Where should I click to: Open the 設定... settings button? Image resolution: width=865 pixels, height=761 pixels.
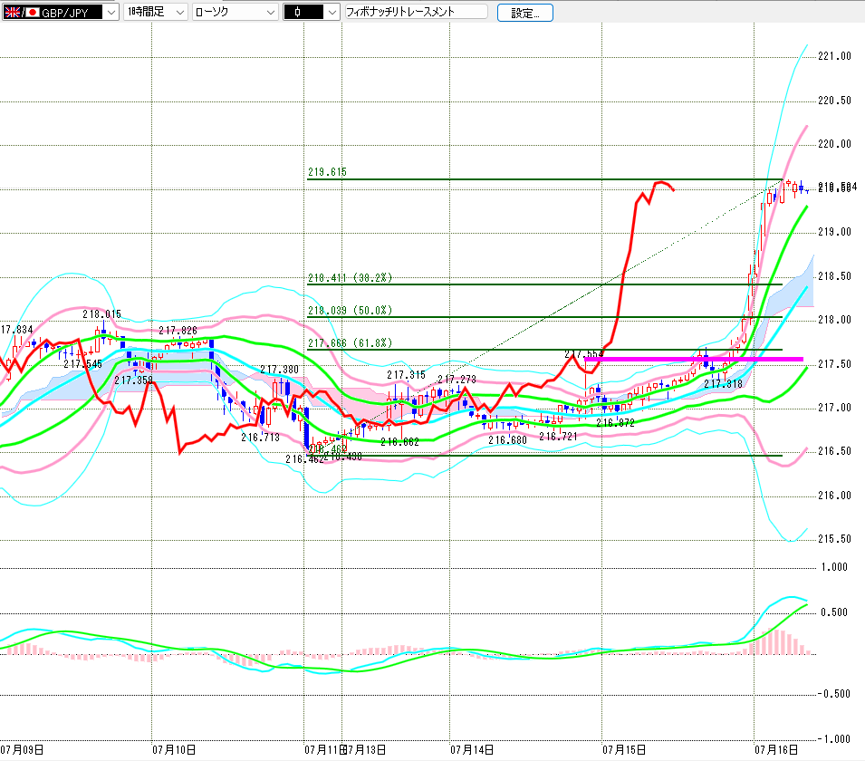(525, 14)
